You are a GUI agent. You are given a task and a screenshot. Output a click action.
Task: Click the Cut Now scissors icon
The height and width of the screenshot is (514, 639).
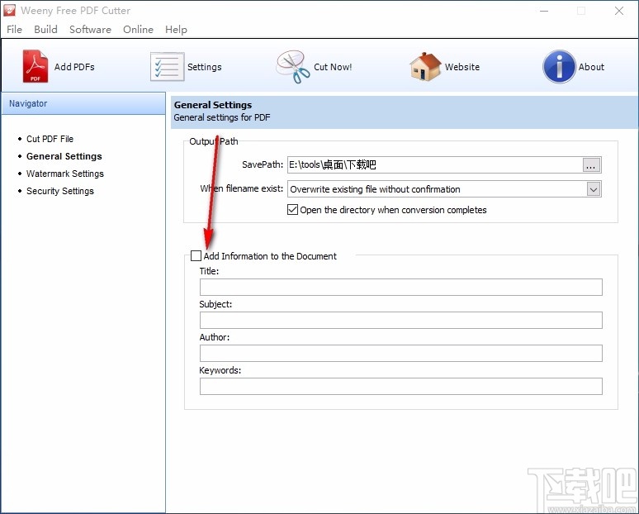tap(292, 67)
